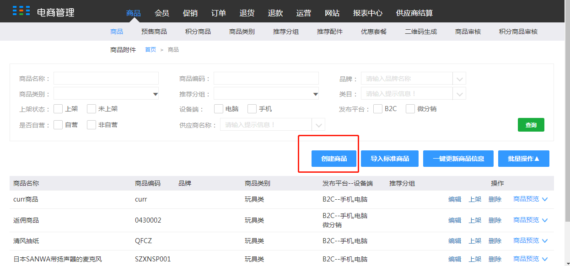Select the 商品 sub-tab
This screenshot has width=570, height=266.
pyautogui.click(x=117, y=32)
